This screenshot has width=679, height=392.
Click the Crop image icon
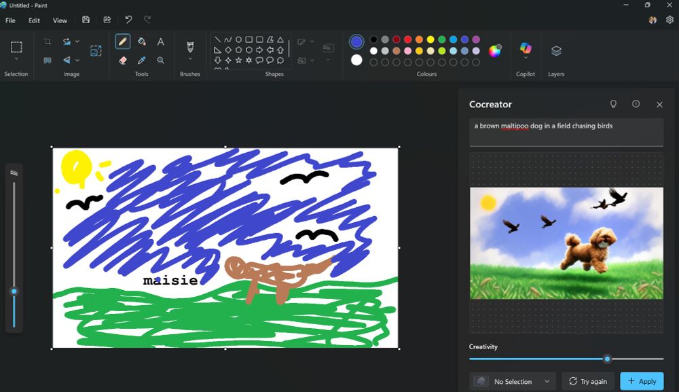tap(48, 41)
